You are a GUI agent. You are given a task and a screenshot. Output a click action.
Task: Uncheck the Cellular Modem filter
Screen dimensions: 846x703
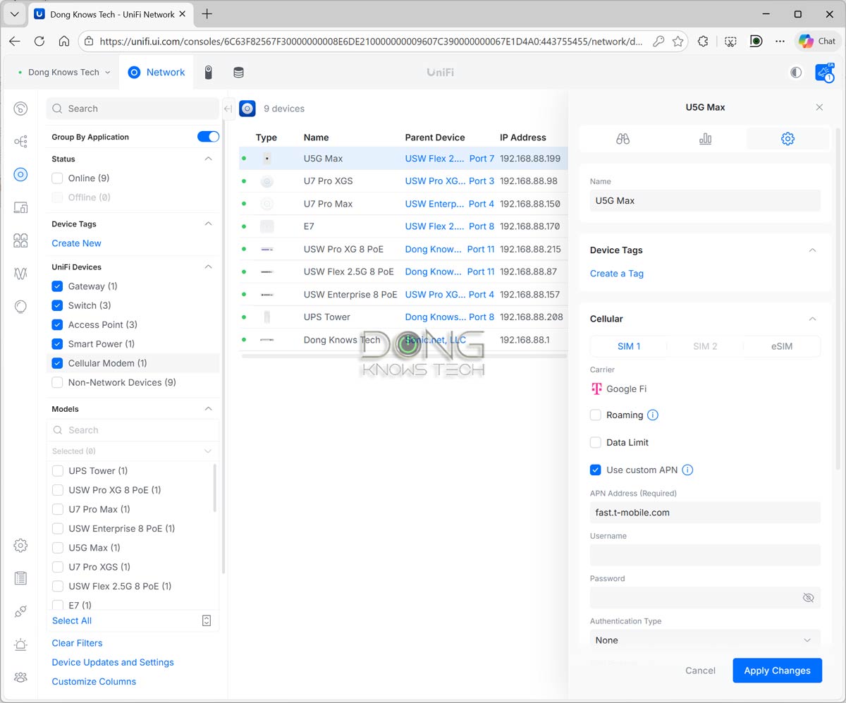[x=57, y=363]
